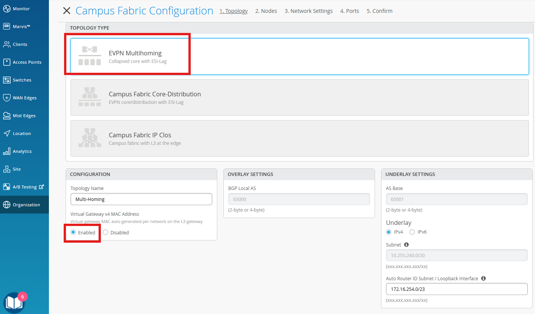
Task: Click the Mist Edges cloud icon
Action: tap(6, 116)
